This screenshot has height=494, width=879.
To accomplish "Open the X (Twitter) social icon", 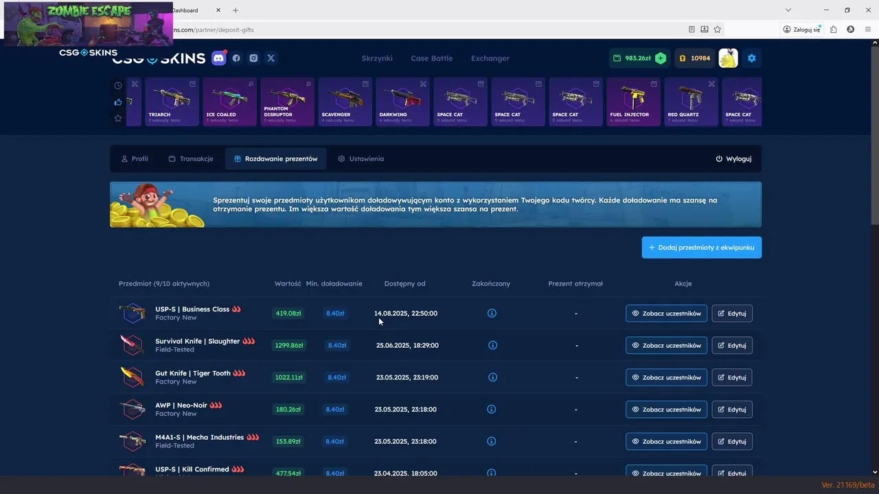I will [271, 58].
